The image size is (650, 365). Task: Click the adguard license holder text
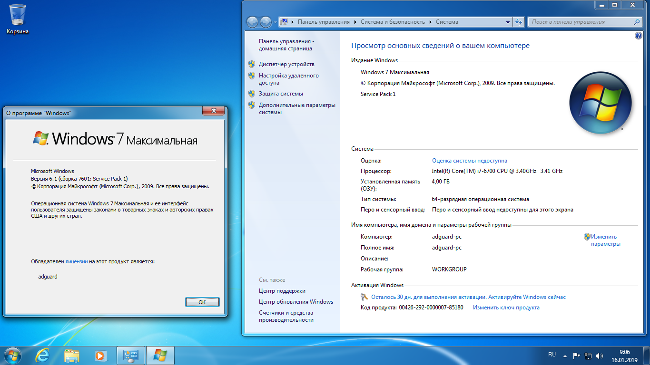[48, 276]
